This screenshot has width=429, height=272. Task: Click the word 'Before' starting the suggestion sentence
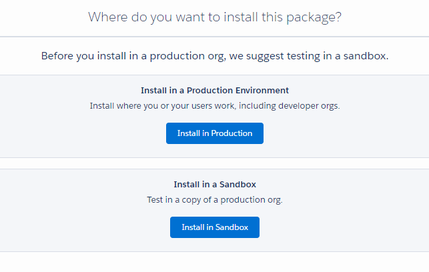click(57, 56)
